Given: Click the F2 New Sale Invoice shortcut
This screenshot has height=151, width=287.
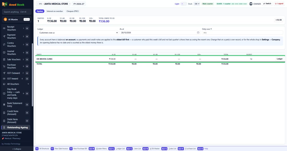Looking at the screenshot, I should [x=59, y=149].
